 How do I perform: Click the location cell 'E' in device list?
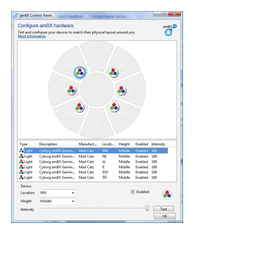[x=104, y=167]
